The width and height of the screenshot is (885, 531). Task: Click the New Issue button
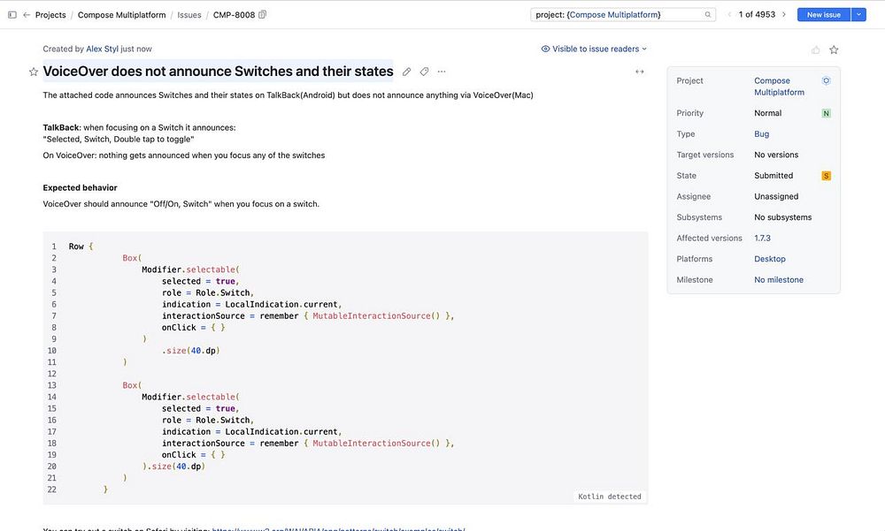click(823, 15)
